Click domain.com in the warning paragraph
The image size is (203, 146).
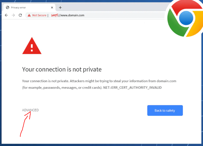[x=166, y=81]
